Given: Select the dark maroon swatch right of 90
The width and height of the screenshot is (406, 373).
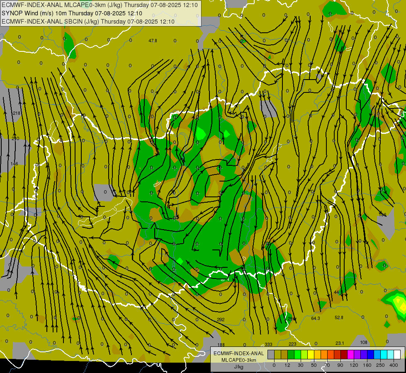Looking at the screenshot, I should click(344, 354).
